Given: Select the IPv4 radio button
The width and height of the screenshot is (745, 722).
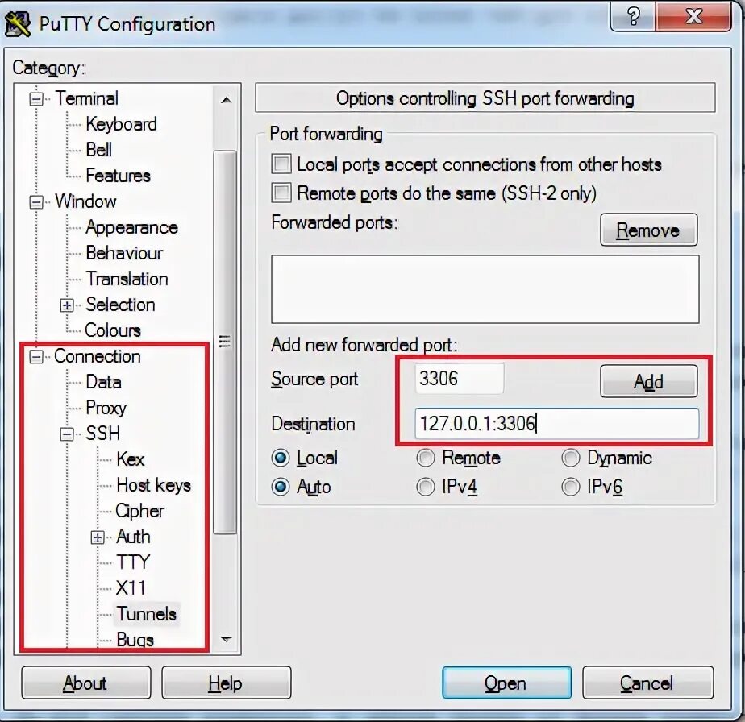Looking at the screenshot, I should tap(425, 487).
